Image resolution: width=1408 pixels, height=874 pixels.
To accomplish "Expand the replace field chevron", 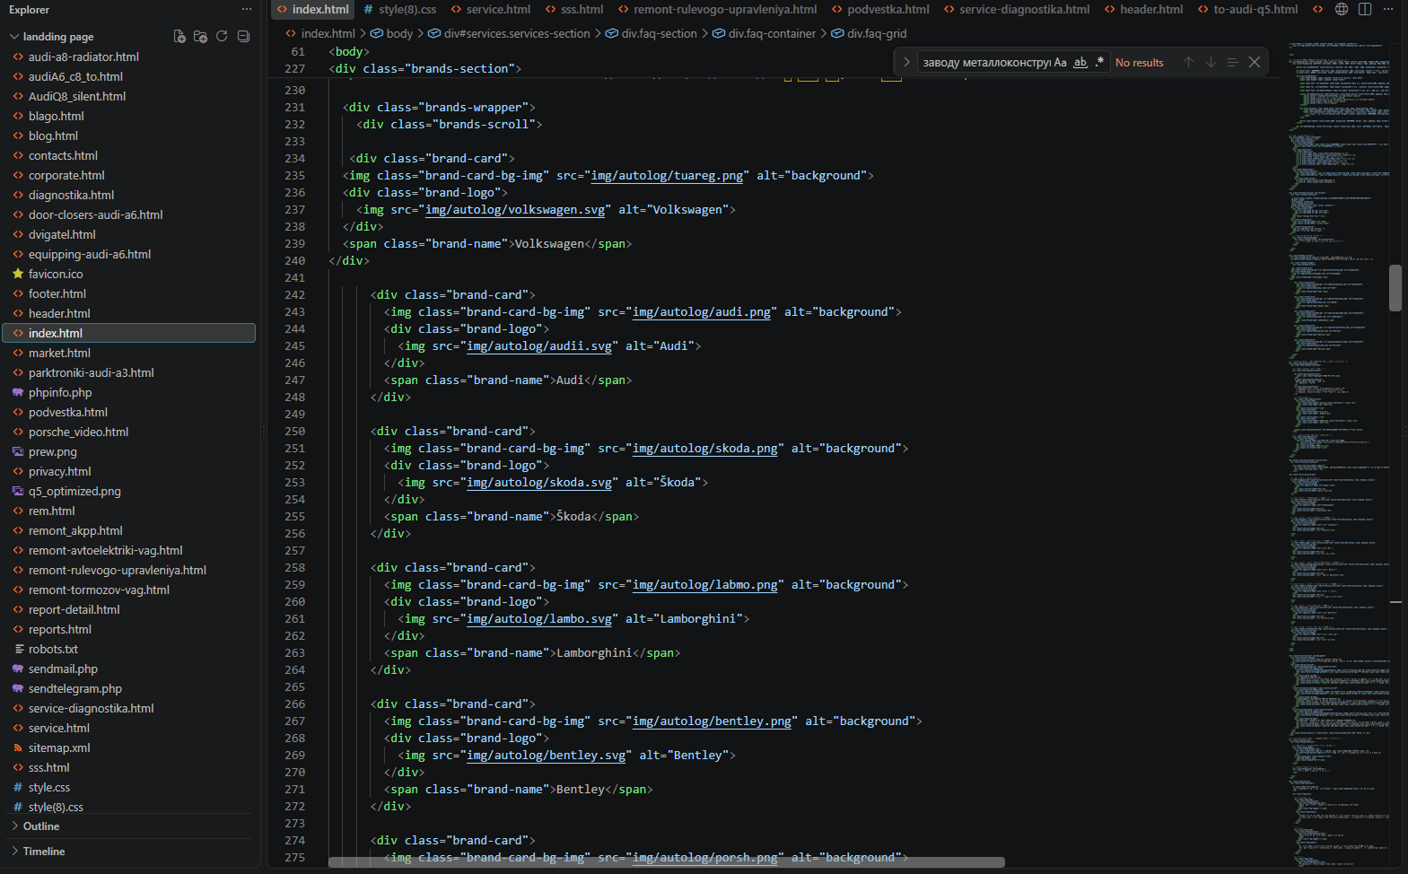I will (906, 62).
